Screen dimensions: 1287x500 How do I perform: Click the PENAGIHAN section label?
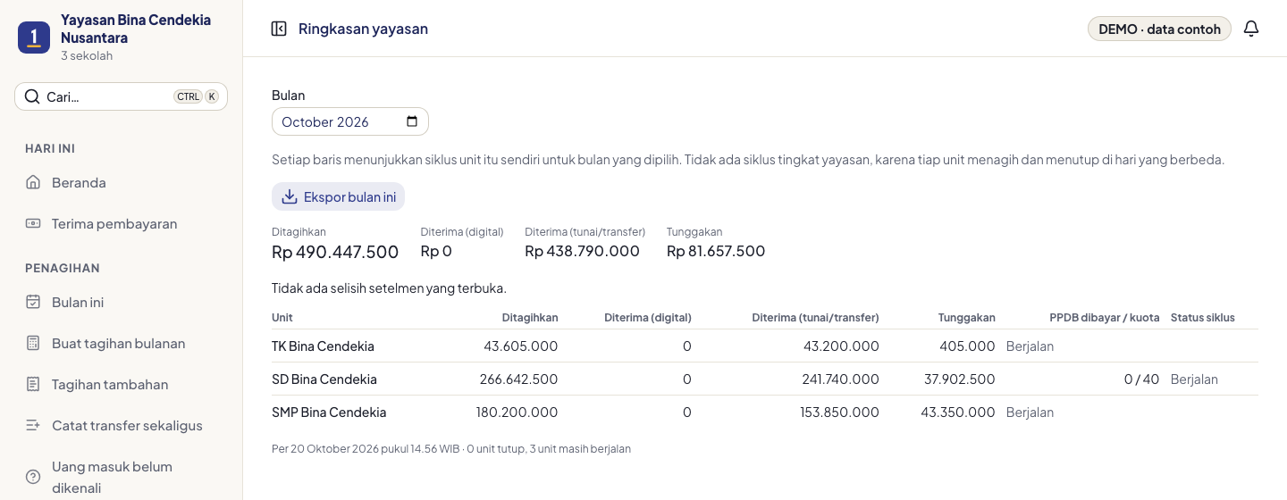63,268
